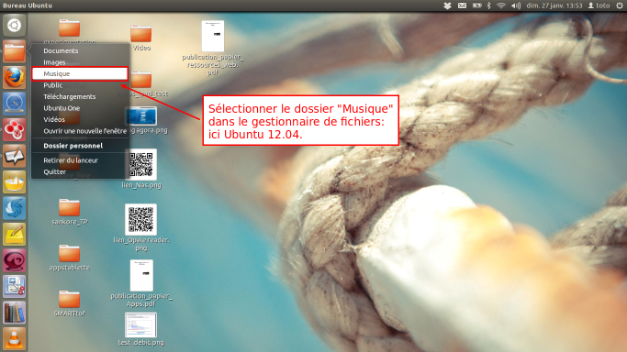Select Images in the quicklist
The width and height of the screenshot is (627, 352).
54,62
